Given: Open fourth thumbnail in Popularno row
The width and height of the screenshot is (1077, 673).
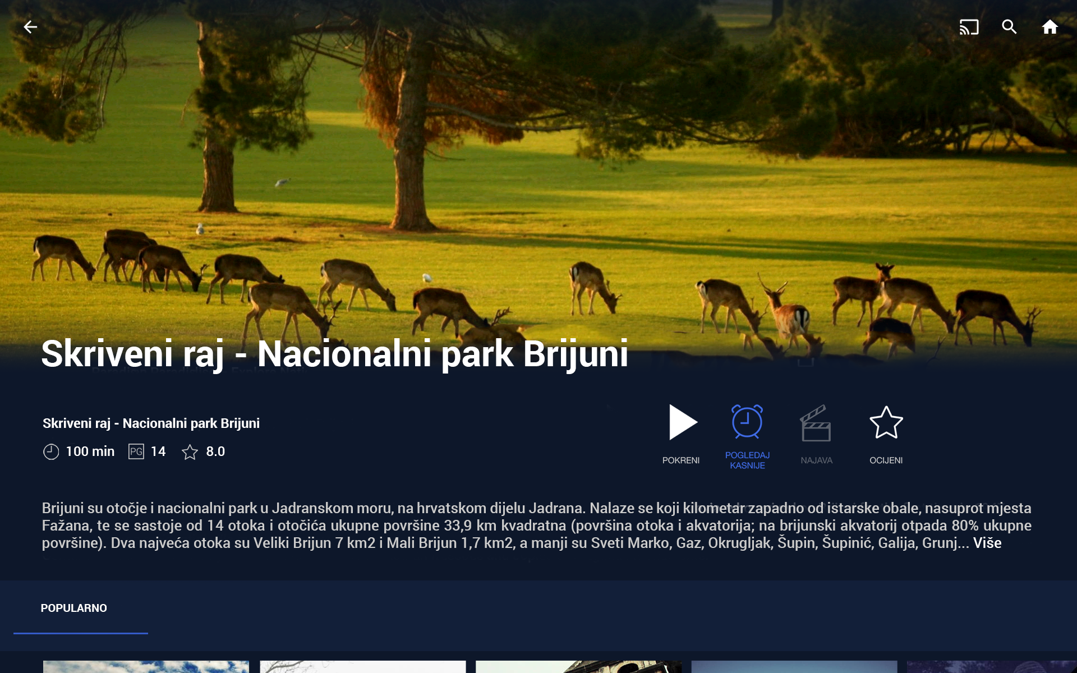Looking at the screenshot, I should (x=794, y=666).
